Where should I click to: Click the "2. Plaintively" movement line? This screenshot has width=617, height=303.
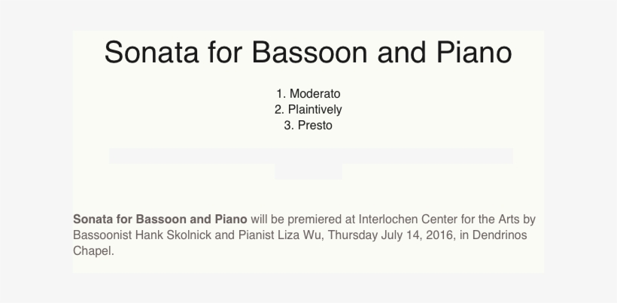308,110
